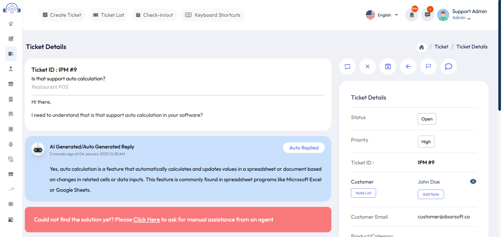Click the archive ticket icon
This screenshot has height=237, width=502.
coord(388,67)
